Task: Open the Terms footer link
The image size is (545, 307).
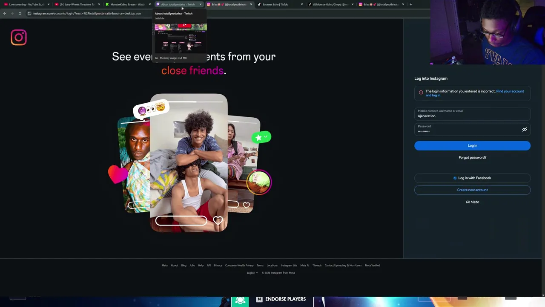Action: [x=260, y=265]
